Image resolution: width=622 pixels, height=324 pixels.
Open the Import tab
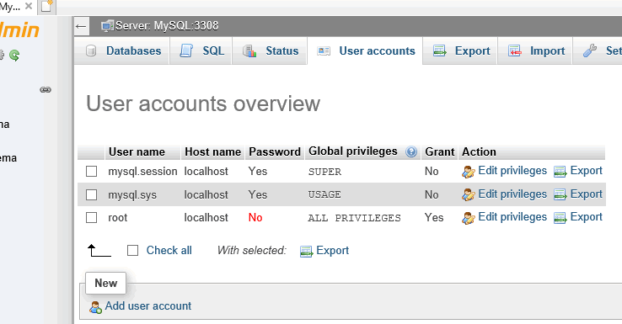coord(535,50)
